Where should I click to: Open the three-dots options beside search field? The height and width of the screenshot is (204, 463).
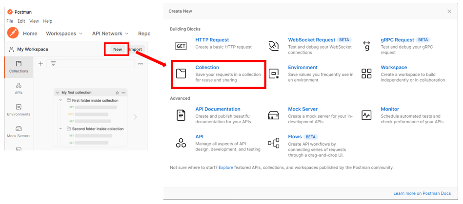point(141,64)
